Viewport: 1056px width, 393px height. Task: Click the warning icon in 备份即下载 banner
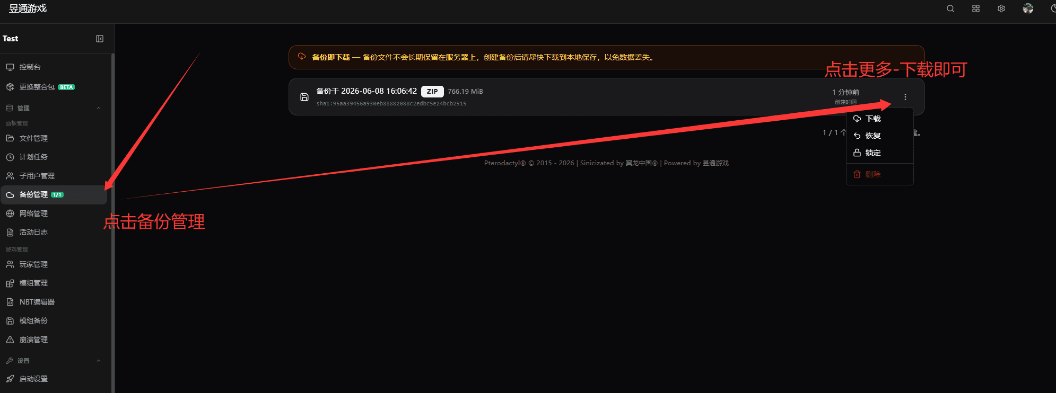tap(302, 57)
